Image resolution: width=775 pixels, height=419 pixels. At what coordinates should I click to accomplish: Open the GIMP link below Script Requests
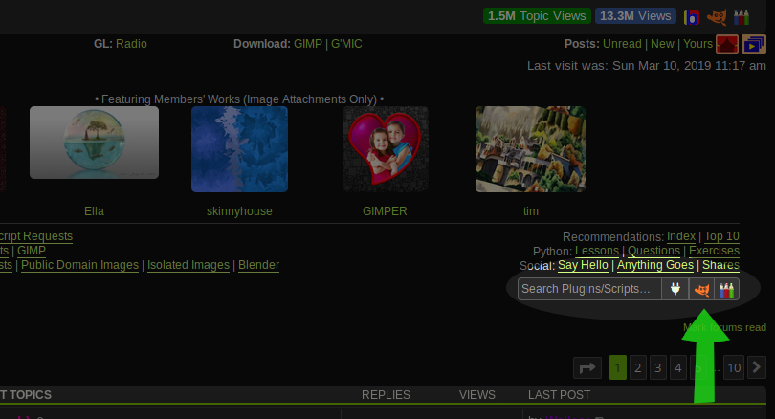pyautogui.click(x=32, y=251)
